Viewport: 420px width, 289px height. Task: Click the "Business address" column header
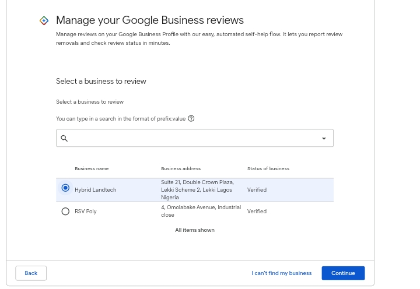(x=181, y=168)
